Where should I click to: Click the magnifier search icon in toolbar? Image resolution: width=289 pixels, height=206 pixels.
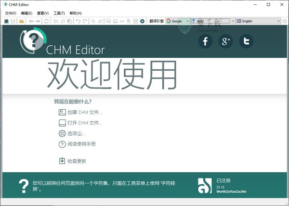coord(93,21)
